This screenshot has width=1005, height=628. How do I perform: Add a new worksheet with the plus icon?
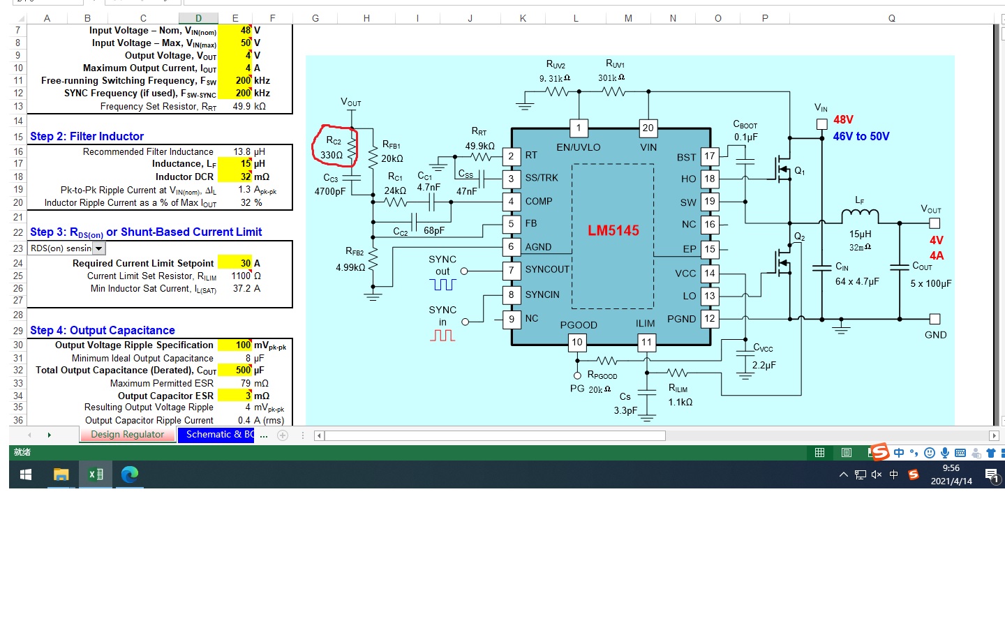click(x=283, y=435)
